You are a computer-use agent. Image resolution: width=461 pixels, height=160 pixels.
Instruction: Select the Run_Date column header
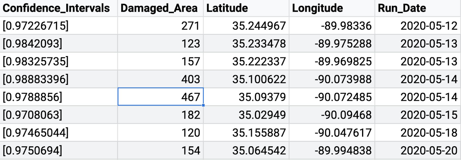pos(418,8)
